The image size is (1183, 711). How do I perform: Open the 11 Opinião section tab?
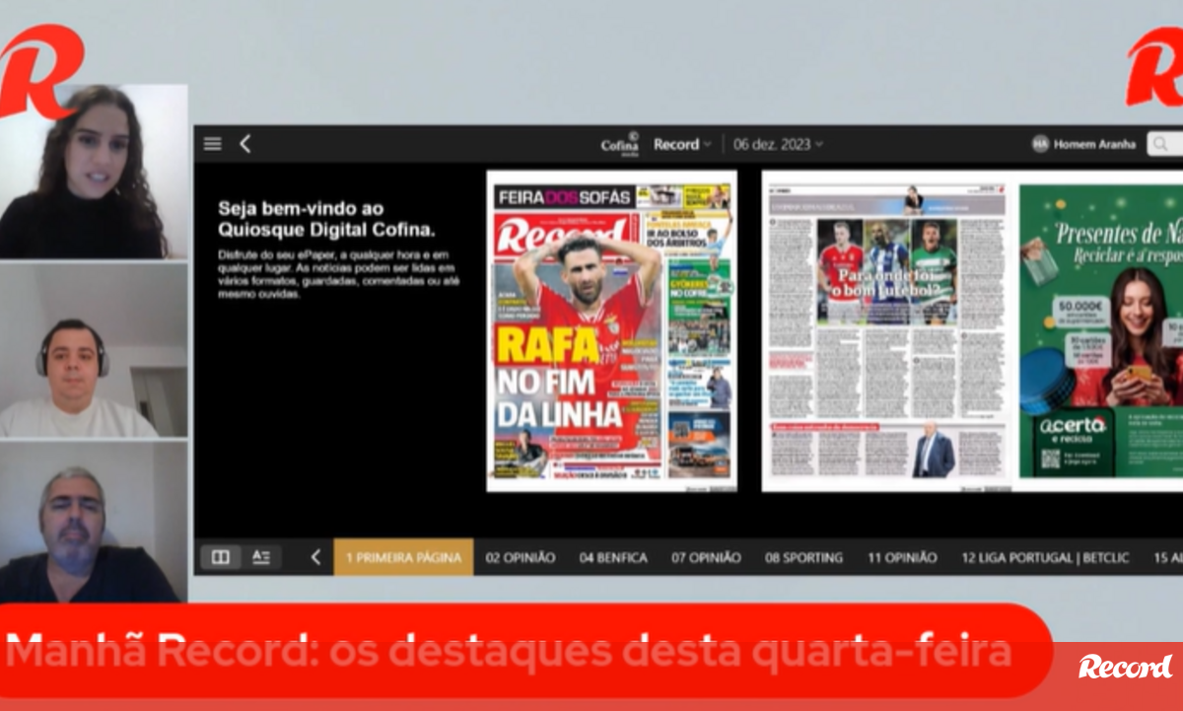(x=902, y=557)
